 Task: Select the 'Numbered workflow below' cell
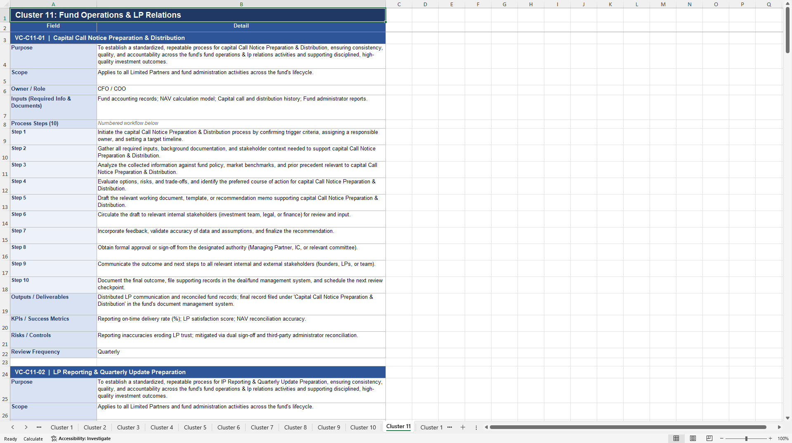(x=241, y=124)
